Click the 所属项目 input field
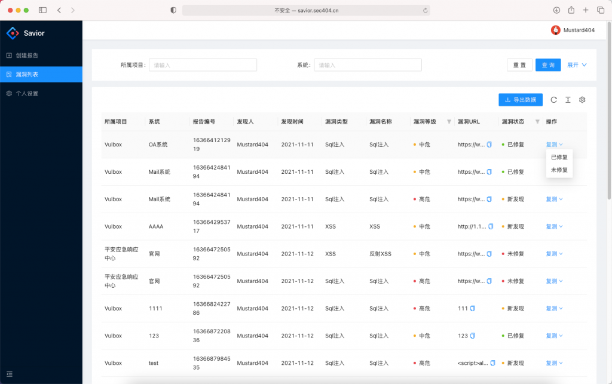Viewport: 612px width, 384px height. [203, 64]
